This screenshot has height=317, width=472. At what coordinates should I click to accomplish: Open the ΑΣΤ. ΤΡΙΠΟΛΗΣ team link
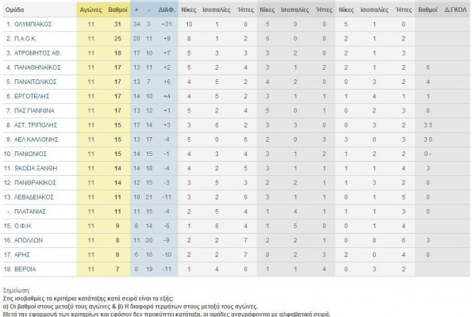36,125
